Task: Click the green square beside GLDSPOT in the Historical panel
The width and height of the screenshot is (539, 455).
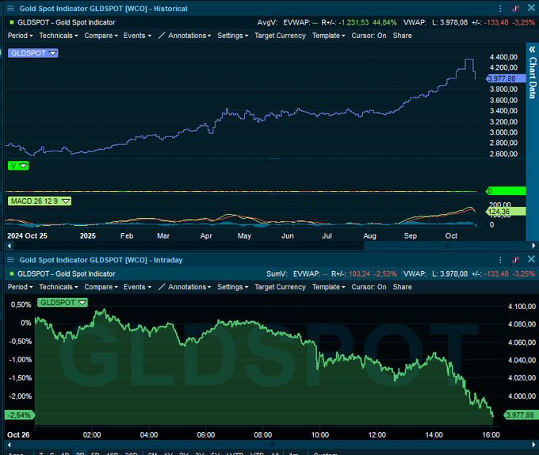Action: click(12, 22)
